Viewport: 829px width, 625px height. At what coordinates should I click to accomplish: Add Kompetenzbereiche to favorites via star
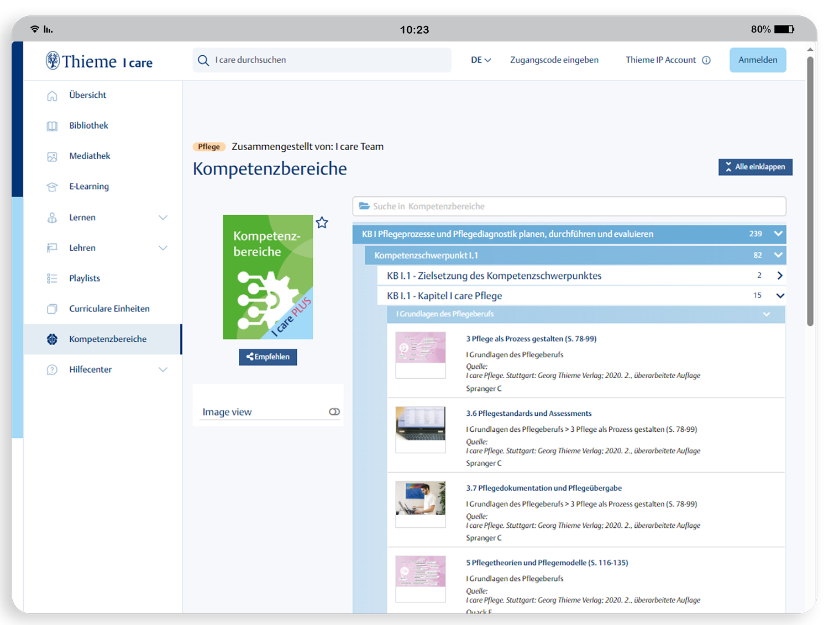click(x=322, y=223)
